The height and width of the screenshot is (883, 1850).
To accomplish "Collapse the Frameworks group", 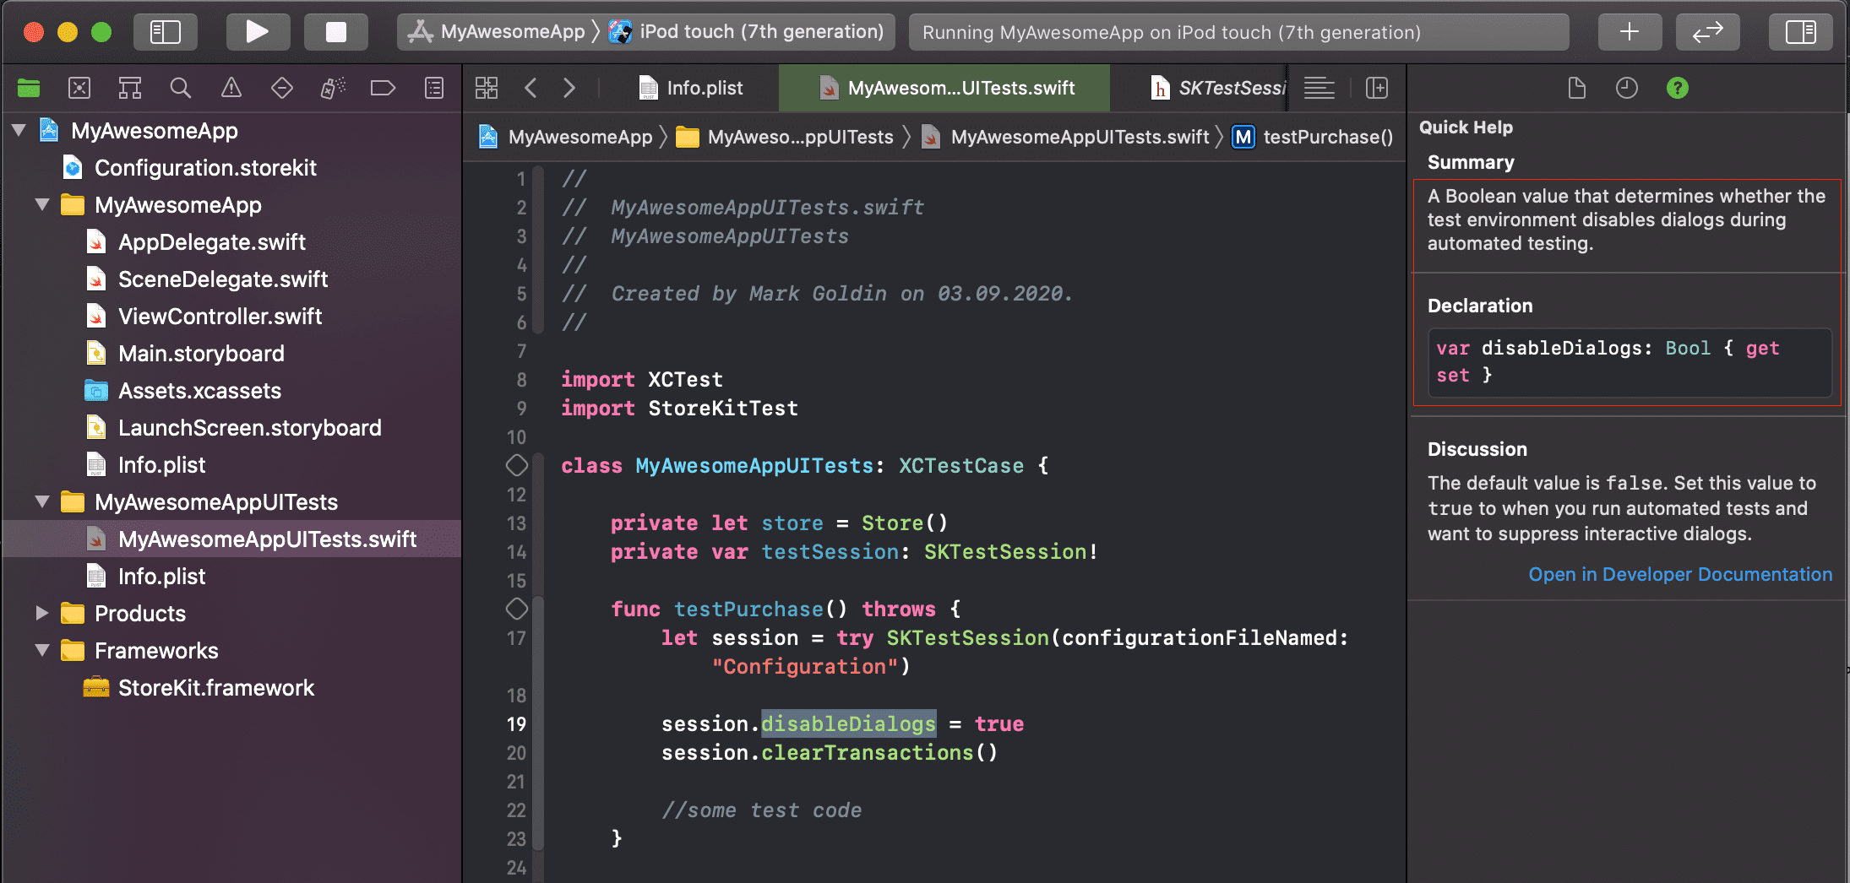I will (x=42, y=651).
